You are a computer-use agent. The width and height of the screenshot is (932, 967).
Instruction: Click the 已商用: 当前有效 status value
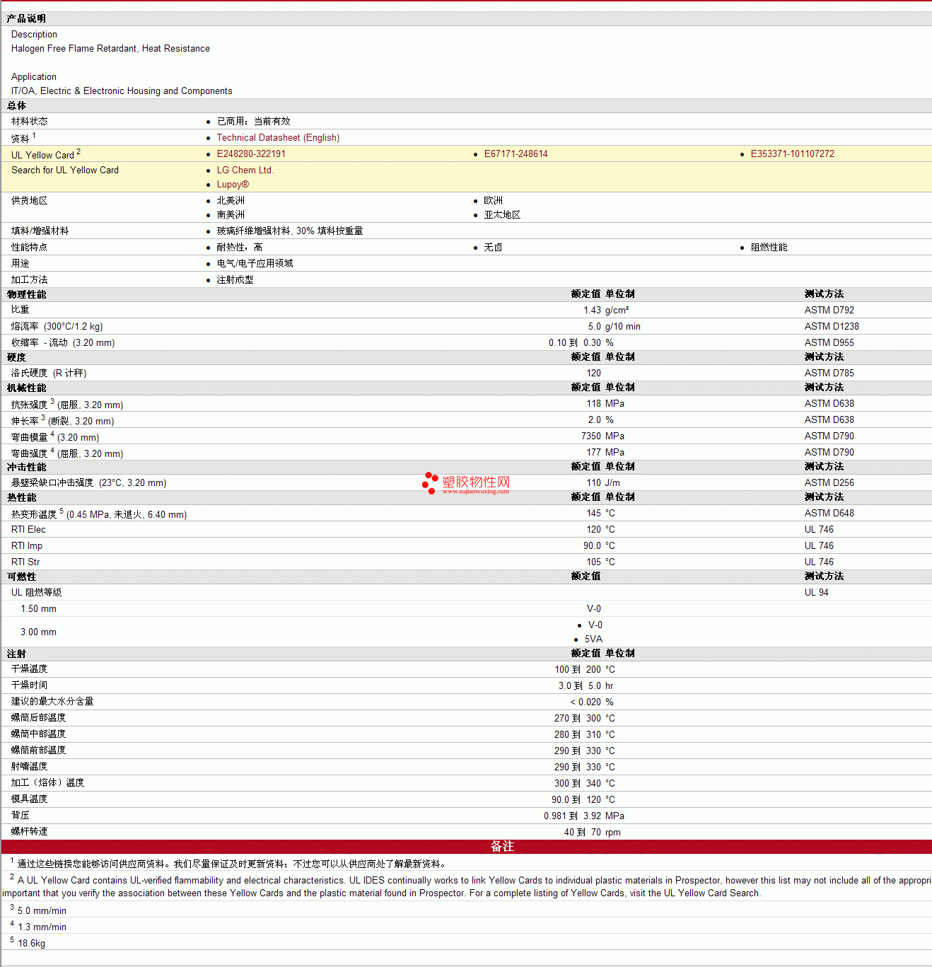[253, 122]
